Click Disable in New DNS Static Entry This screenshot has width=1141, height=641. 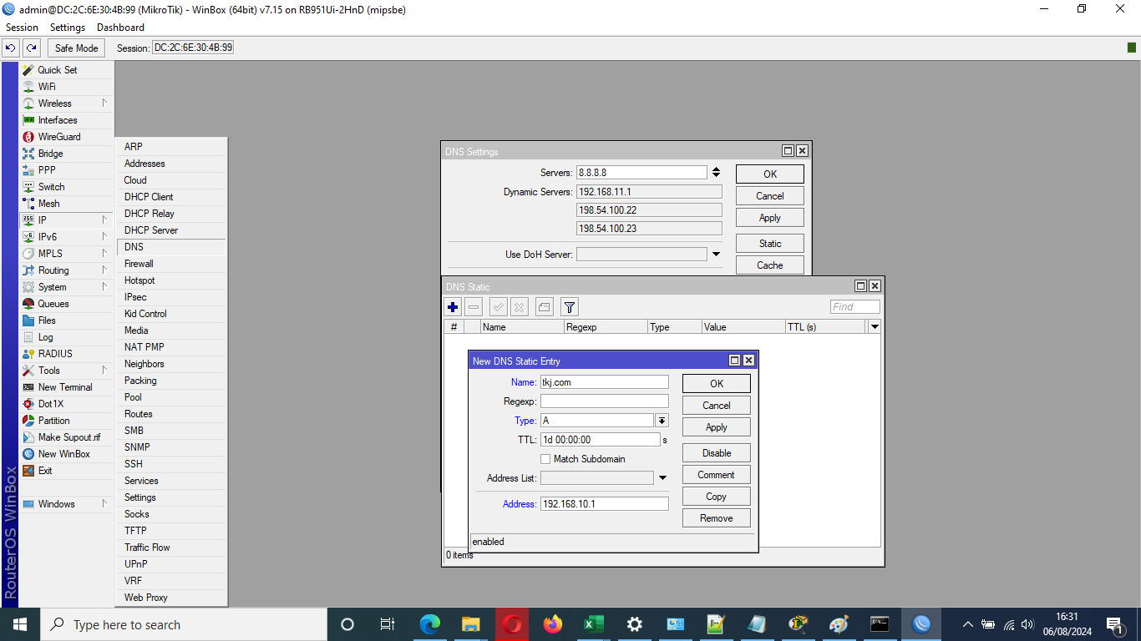[x=717, y=453]
